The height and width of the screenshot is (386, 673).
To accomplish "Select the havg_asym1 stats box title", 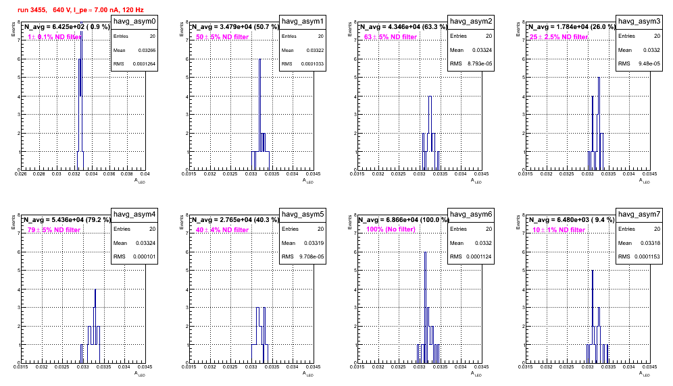I will 303,21.
